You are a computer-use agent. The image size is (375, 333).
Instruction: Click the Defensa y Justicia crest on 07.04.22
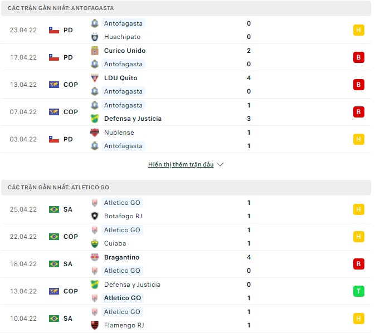(x=95, y=119)
